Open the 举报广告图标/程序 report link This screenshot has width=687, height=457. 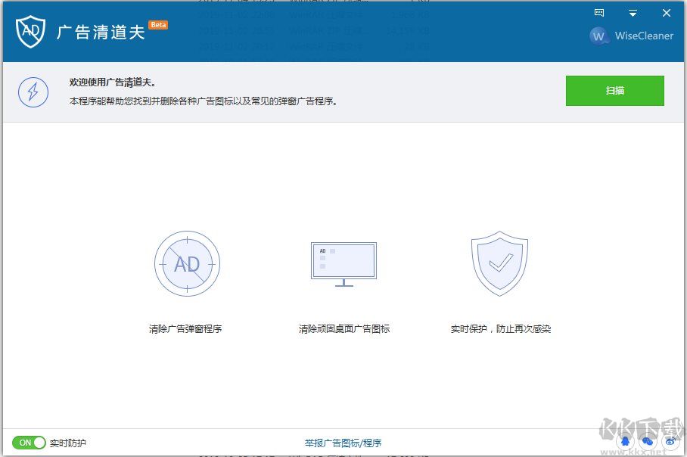tap(342, 442)
